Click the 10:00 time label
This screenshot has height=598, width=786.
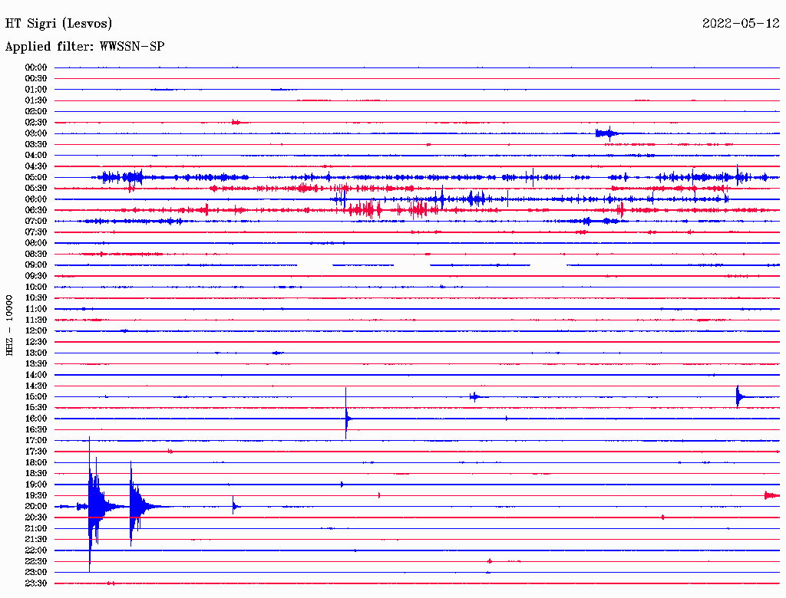[x=36, y=287]
